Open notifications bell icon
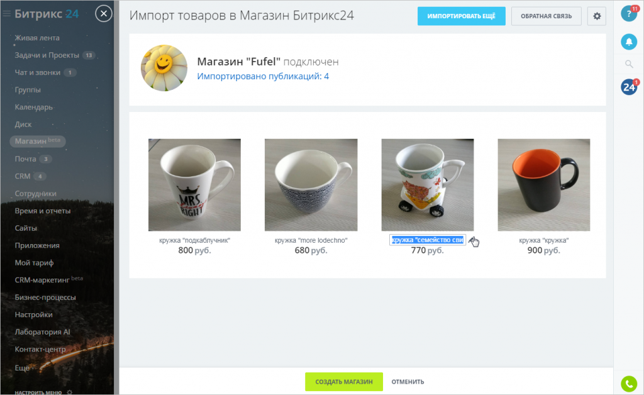Viewport: 644px width, 395px height. 628,42
